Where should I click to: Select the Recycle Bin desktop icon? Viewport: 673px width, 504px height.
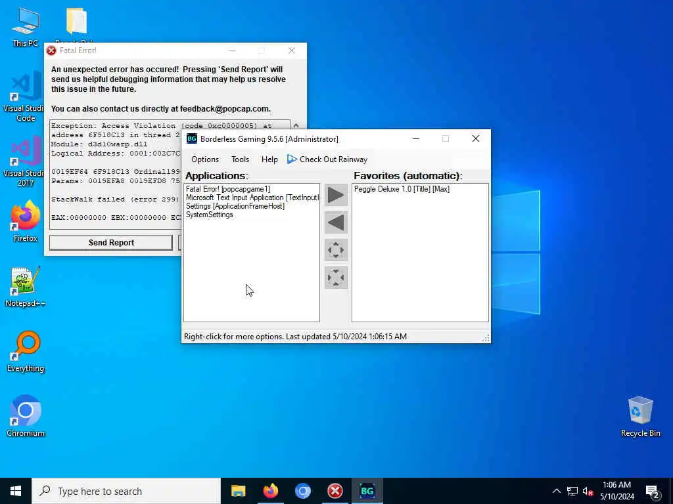pyautogui.click(x=640, y=417)
